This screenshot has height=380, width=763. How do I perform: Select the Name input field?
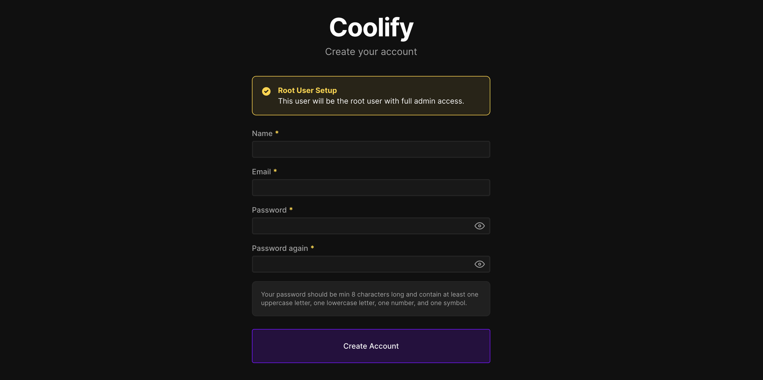click(371, 149)
